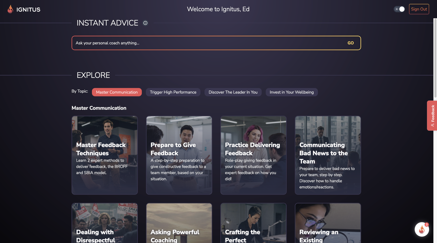Image resolution: width=437 pixels, height=243 pixels.
Task: Click the EXPLORE section title
Action: point(93,75)
